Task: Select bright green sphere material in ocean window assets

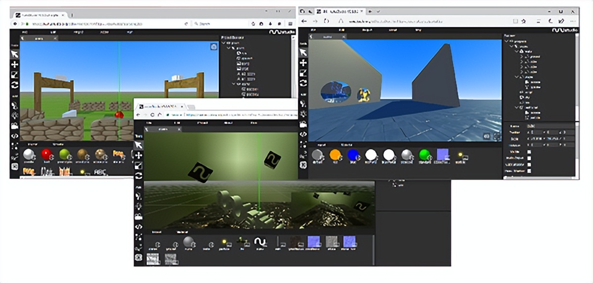Action: (425, 155)
